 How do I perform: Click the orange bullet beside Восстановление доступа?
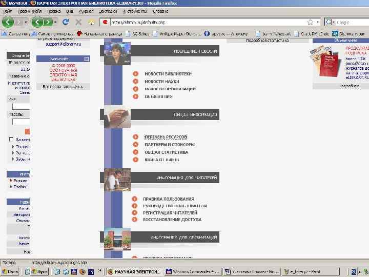tap(134, 220)
